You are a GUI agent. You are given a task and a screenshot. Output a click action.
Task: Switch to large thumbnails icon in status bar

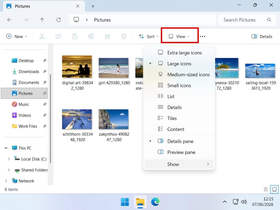pyautogui.click(x=275, y=189)
